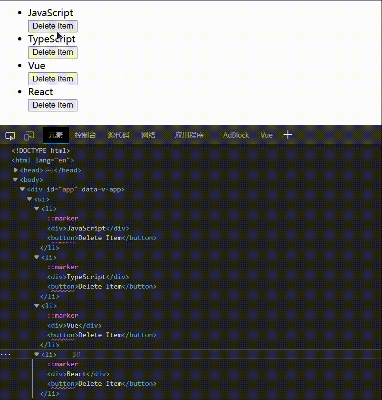This screenshot has width=382, height=400.
Task: Delete the JavaScript list item
Action: tap(53, 26)
